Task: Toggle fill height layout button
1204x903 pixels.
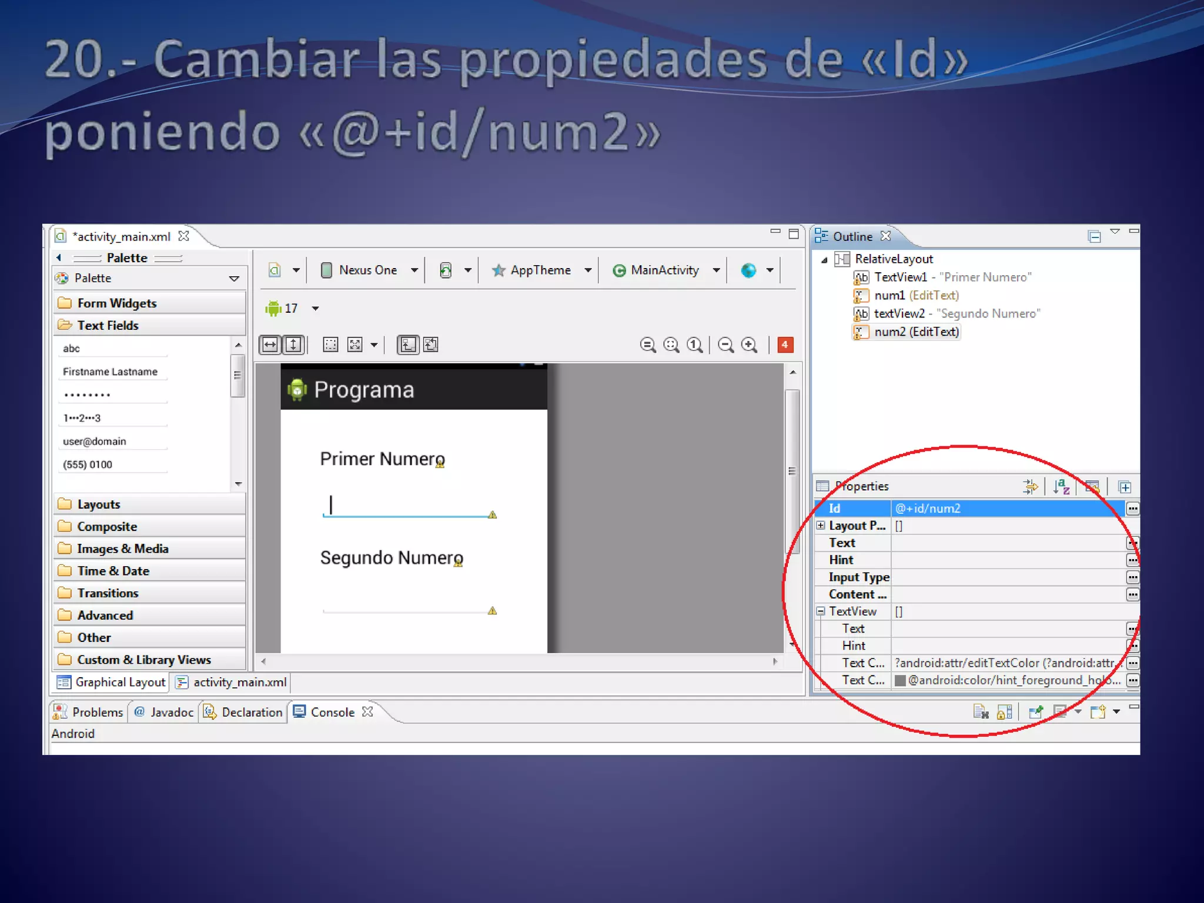Action: coord(293,345)
